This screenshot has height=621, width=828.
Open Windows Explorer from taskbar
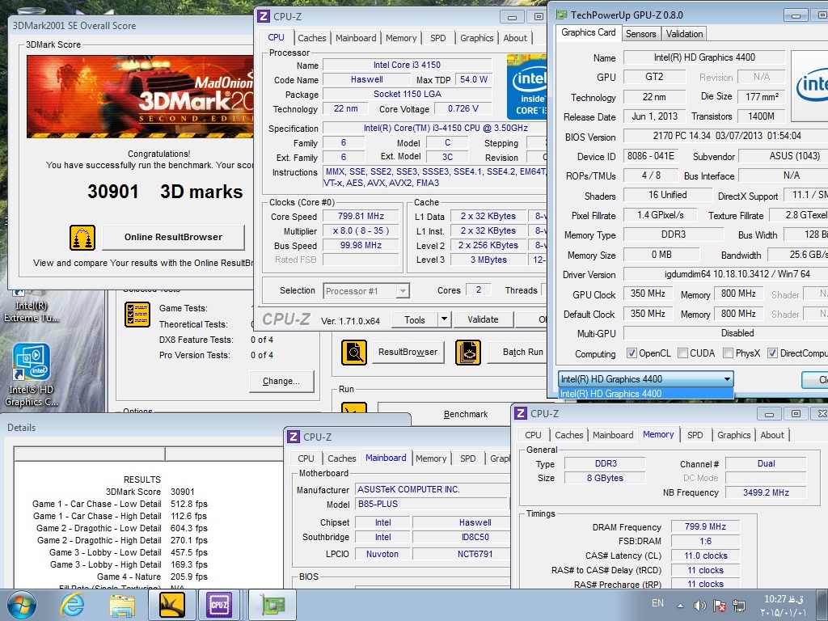pyautogui.click(x=122, y=605)
